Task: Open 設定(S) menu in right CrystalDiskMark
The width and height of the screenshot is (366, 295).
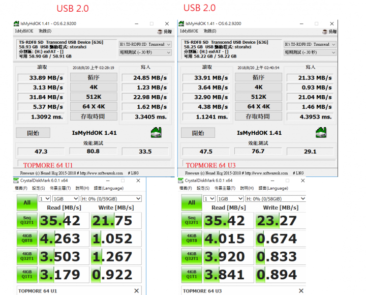Action: click(x=203, y=188)
